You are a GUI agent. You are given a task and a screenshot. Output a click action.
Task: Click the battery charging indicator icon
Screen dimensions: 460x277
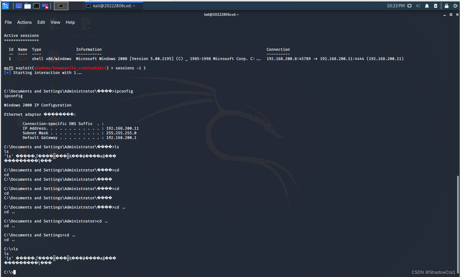coord(436,6)
